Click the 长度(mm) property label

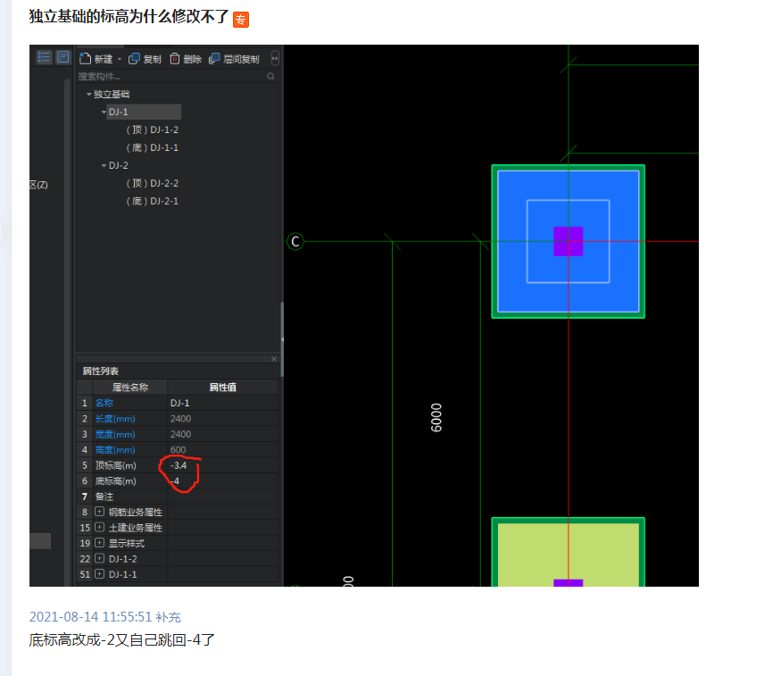115,419
